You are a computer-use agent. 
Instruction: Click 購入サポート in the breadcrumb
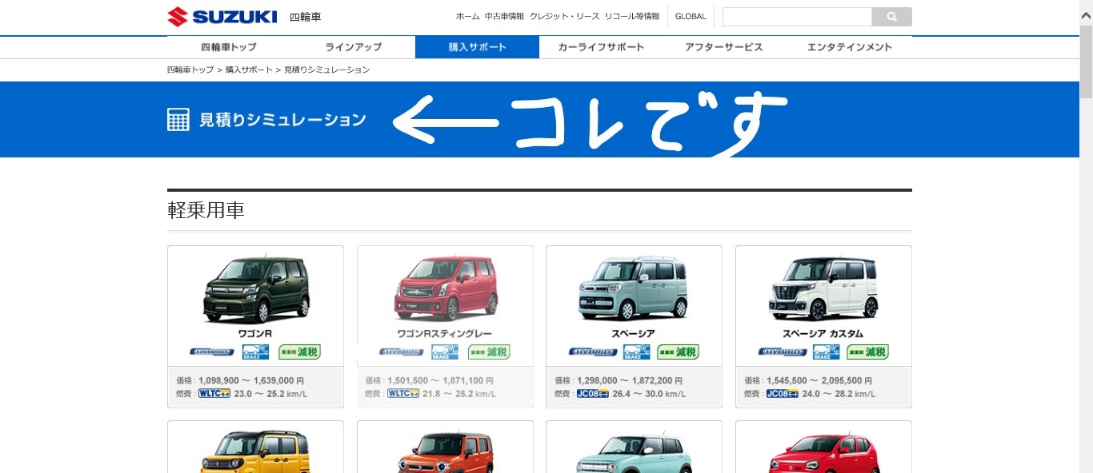click(249, 70)
